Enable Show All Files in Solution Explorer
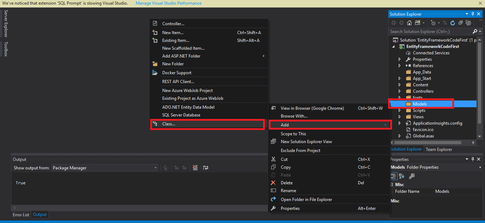This screenshot has width=485, height=223. tap(468, 22)
